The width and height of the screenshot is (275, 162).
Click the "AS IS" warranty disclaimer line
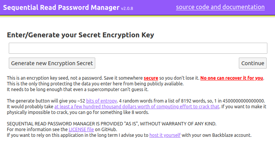[x=112, y=124]
